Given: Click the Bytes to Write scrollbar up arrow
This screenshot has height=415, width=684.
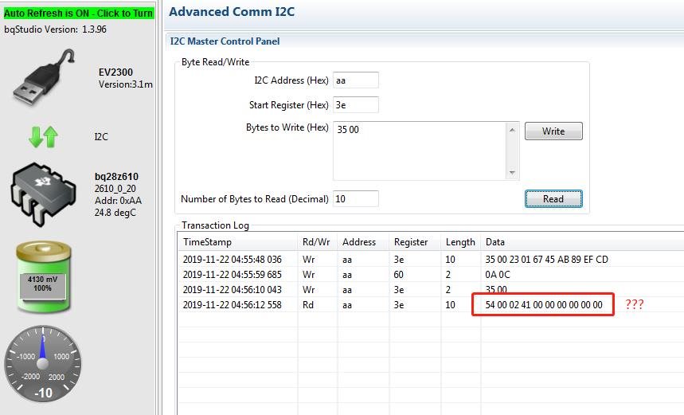Looking at the screenshot, I should coord(512,130).
